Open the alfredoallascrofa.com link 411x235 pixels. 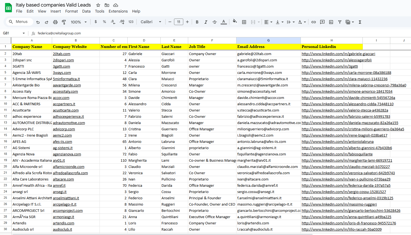click(70, 173)
